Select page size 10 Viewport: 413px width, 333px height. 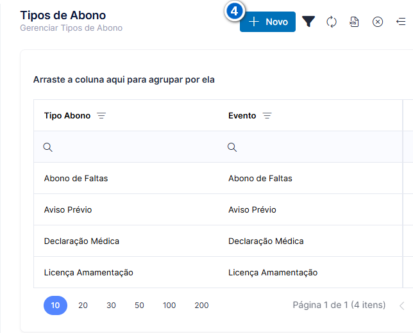(x=55, y=305)
